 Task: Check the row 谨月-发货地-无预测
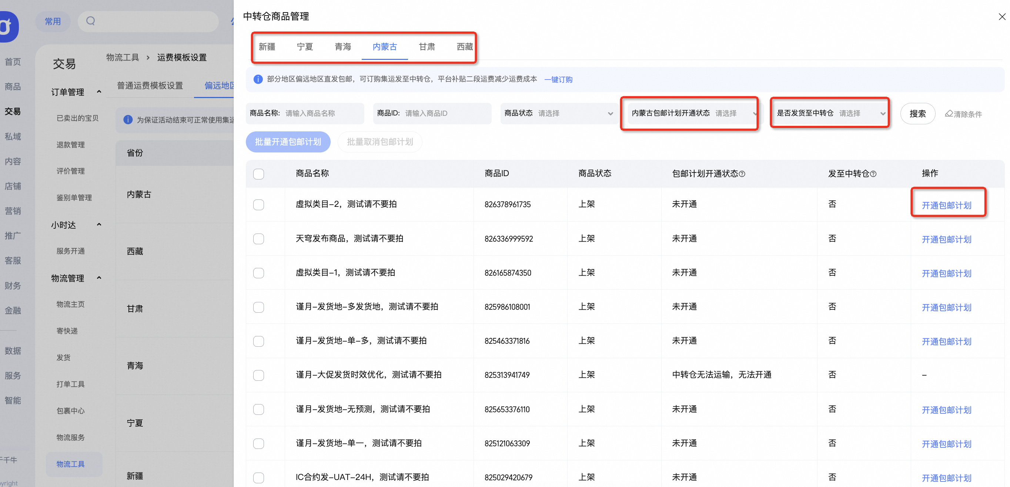(x=258, y=409)
